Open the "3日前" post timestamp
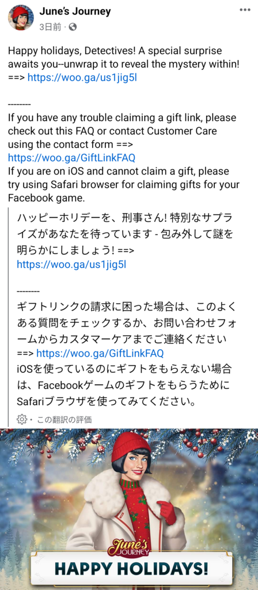The height and width of the screenshot is (590, 258). [x=51, y=27]
